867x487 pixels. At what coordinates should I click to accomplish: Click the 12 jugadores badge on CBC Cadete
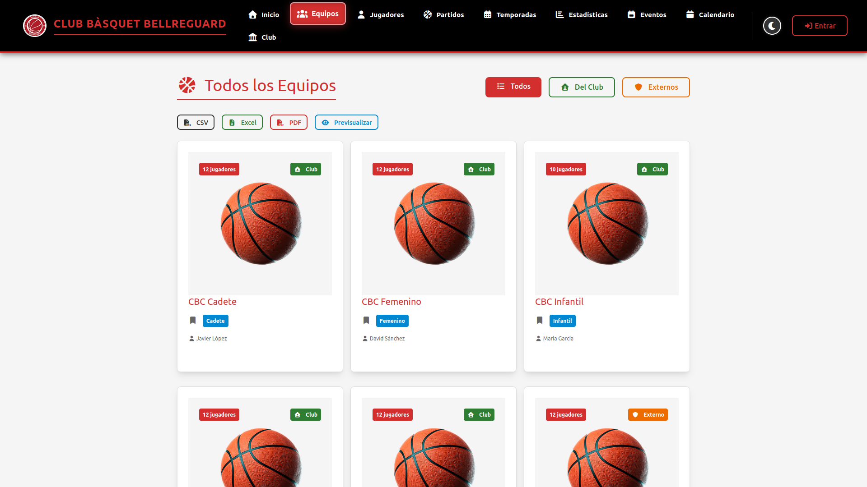click(219, 169)
